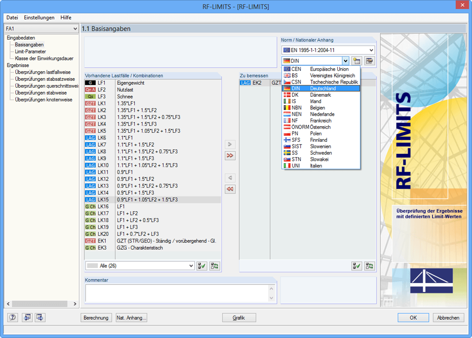The height and width of the screenshot is (338, 472).
Task: Click new national annex icon next to DIN
Action: [357, 61]
